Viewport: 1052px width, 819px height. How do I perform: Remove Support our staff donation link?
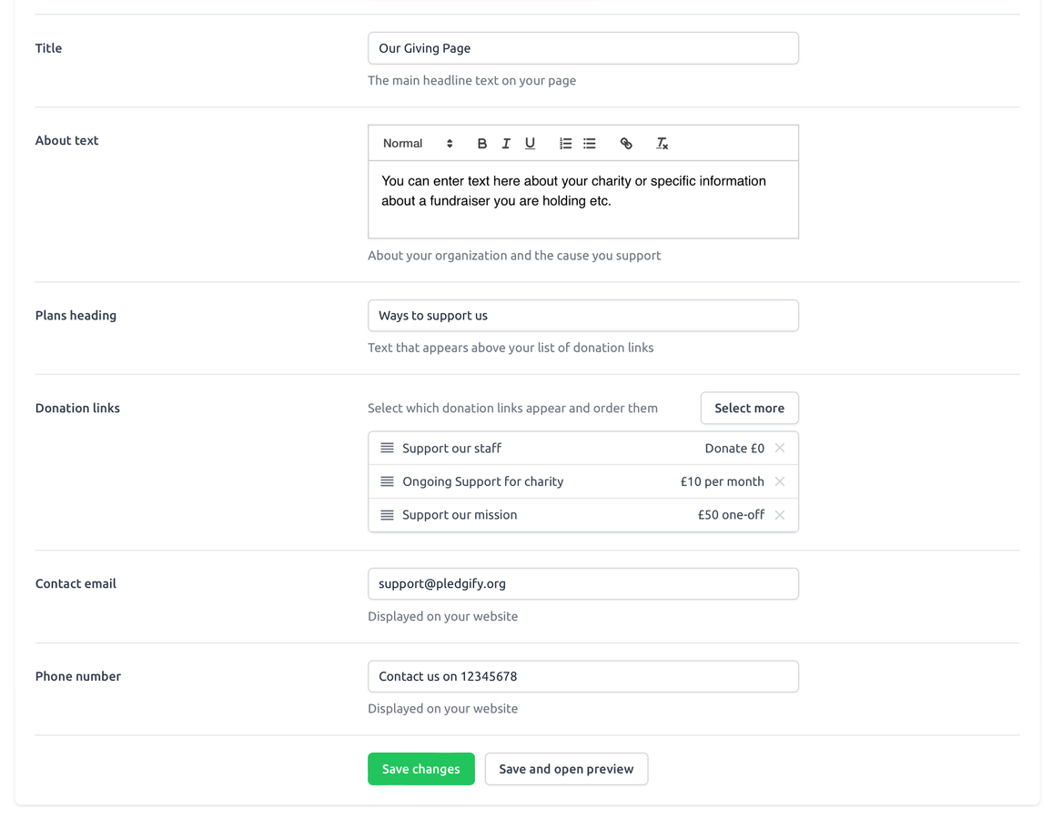point(780,449)
